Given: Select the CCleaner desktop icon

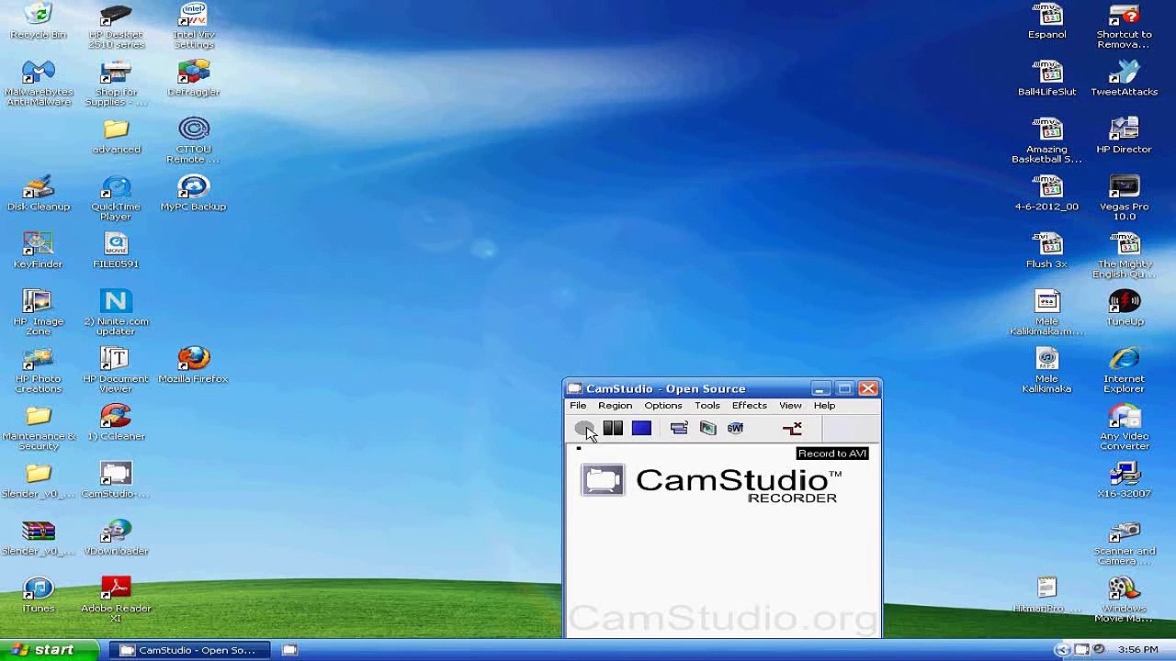Looking at the screenshot, I should click(x=116, y=423).
